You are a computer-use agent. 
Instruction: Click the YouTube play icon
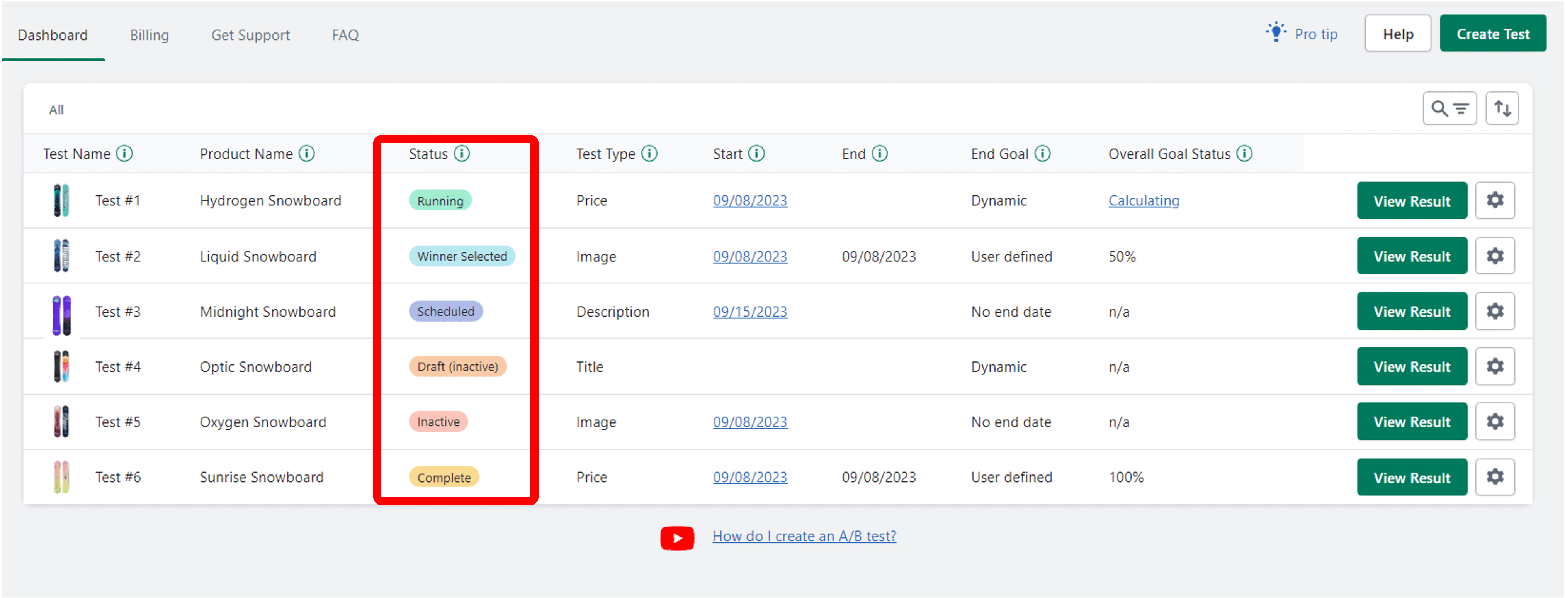click(677, 538)
